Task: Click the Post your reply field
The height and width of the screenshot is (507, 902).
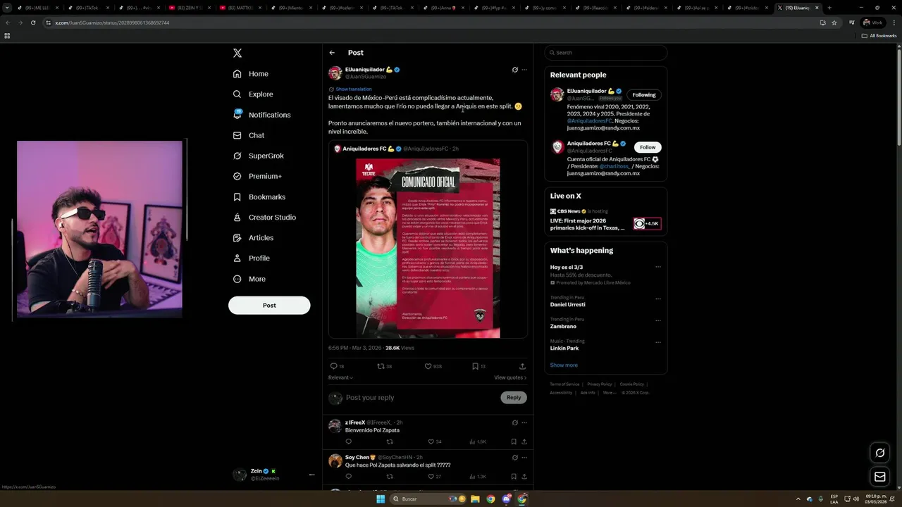Action: (421, 398)
